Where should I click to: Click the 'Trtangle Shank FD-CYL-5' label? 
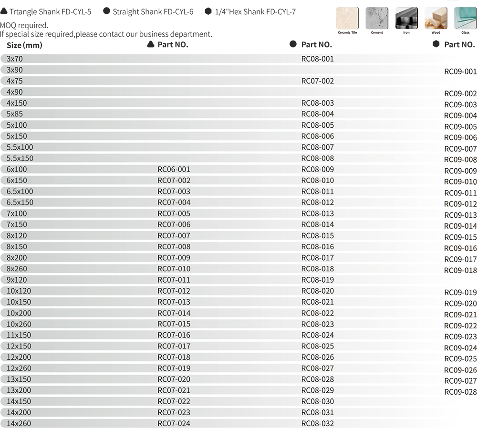[x=50, y=12]
